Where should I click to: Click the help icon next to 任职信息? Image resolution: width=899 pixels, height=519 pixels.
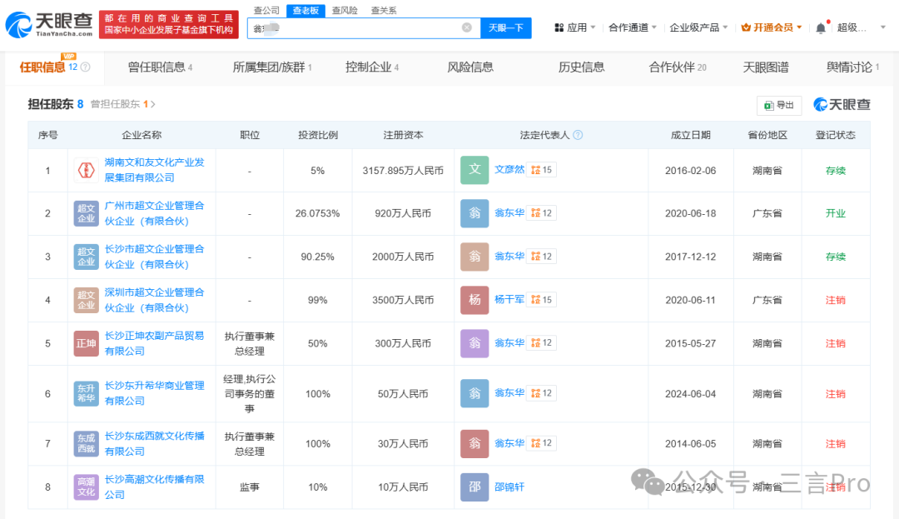click(85, 67)
